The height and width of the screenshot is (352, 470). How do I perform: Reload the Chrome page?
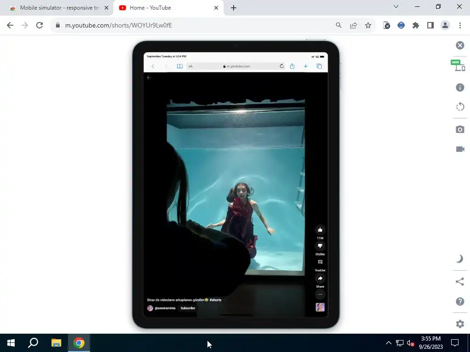(39, 25)
